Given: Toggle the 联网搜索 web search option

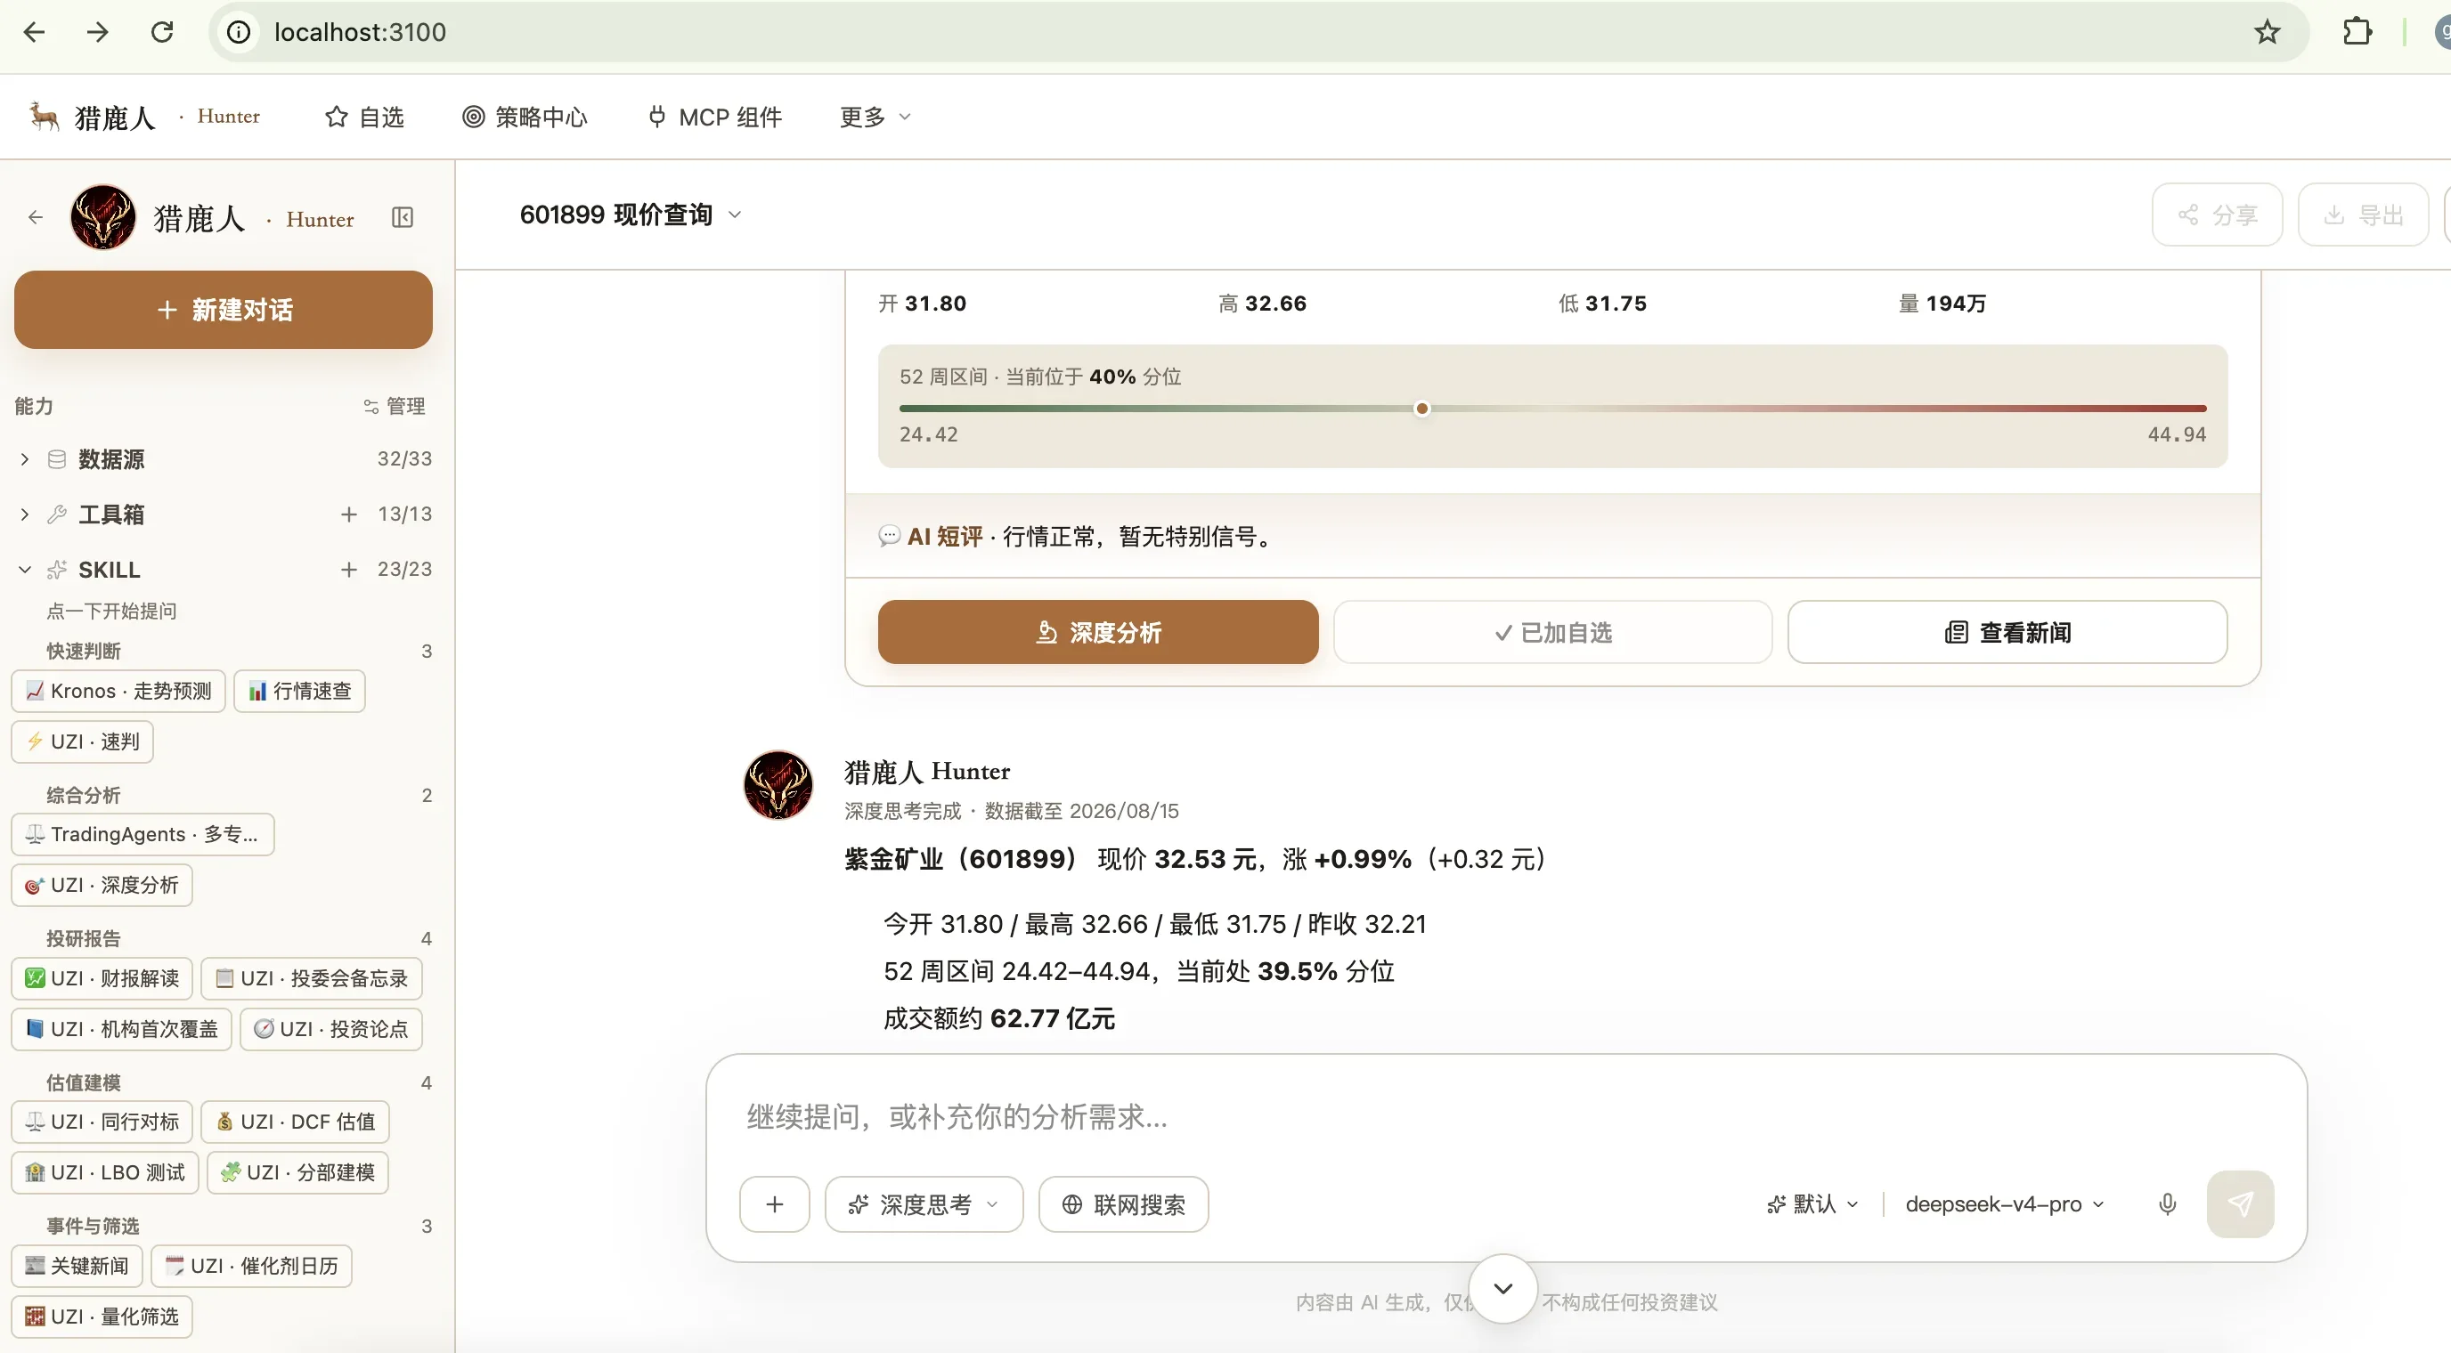Looking at the screenshot, I should click(x=1124, y=1204).
